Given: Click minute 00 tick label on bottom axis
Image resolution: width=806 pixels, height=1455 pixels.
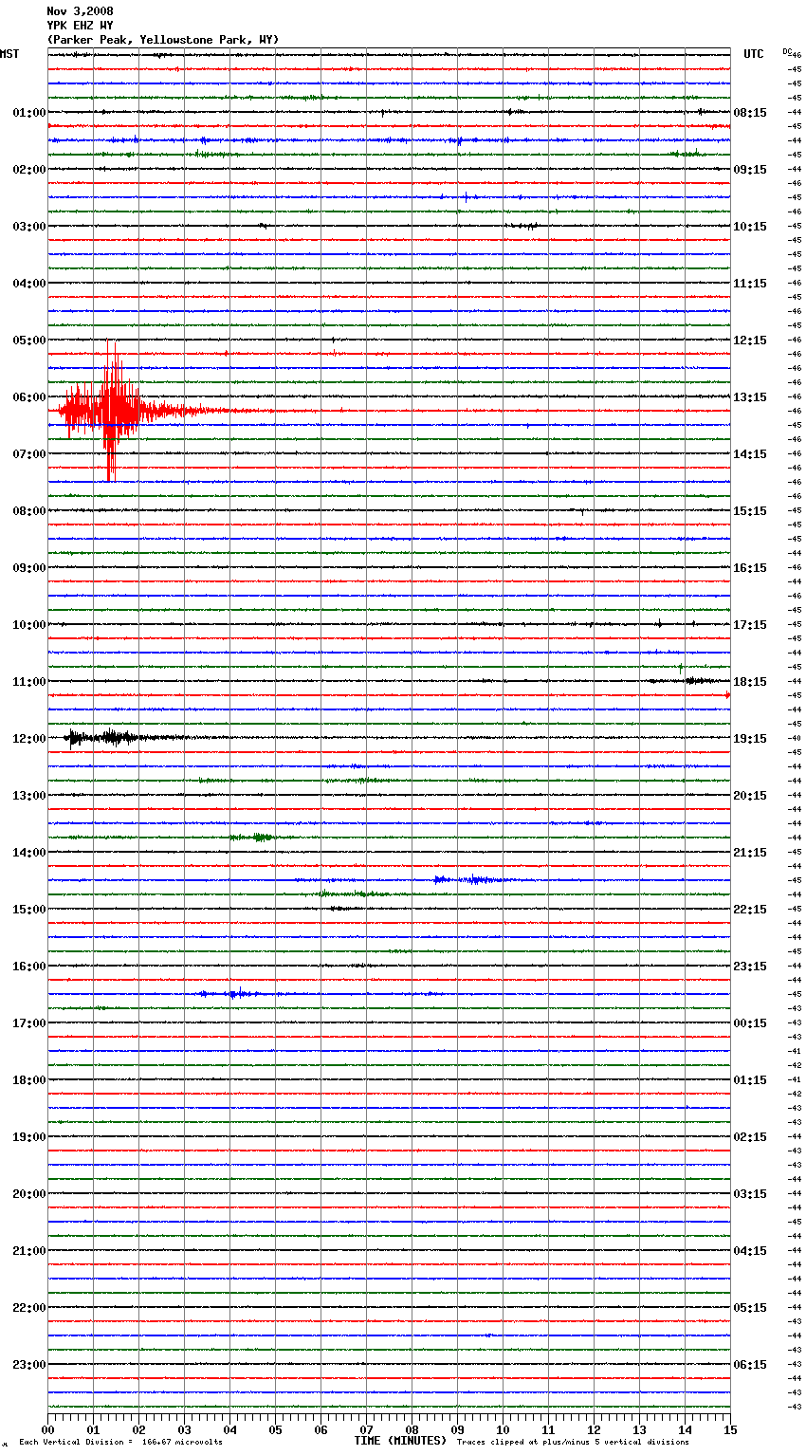Looking at the screenshot, I should click(x=47, y=1430).
